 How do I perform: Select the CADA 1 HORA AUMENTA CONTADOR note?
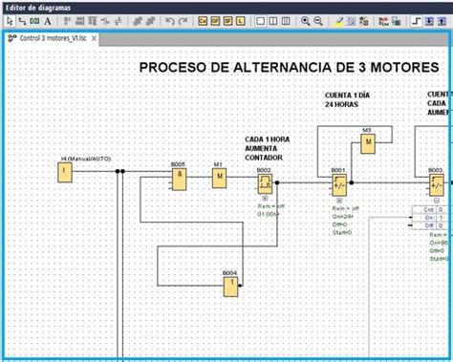click(268, 149)
